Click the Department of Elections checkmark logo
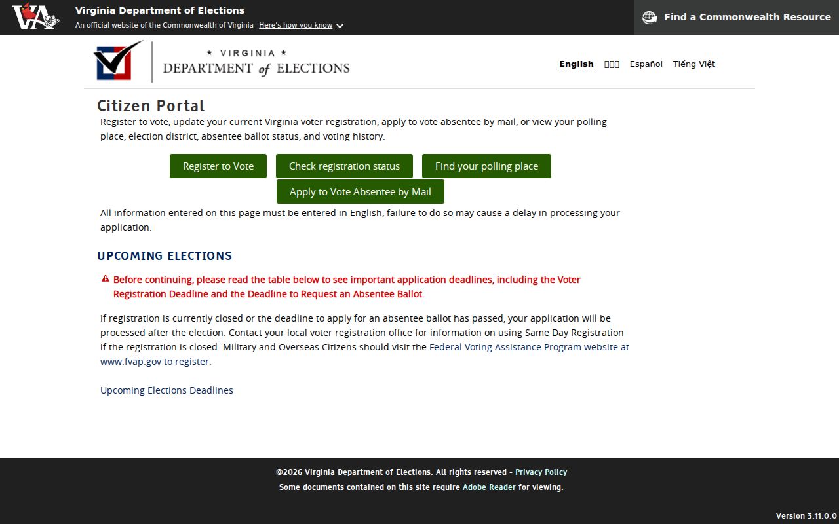The image size is (839, 524). pyautogui.click(x=119, y=61)
